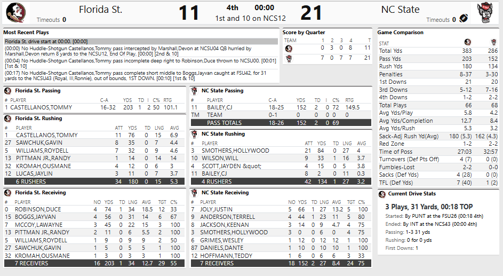Image resolution: width=503 pixels, height=276 pixels.
Task: Click the NC State team name in scoreboard
Action: [x=400, y=10]
